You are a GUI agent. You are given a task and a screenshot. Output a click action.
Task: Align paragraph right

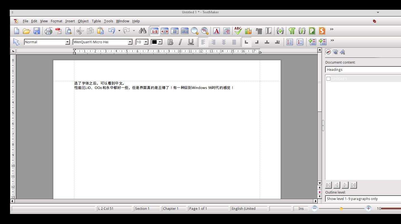click(213, 42)
